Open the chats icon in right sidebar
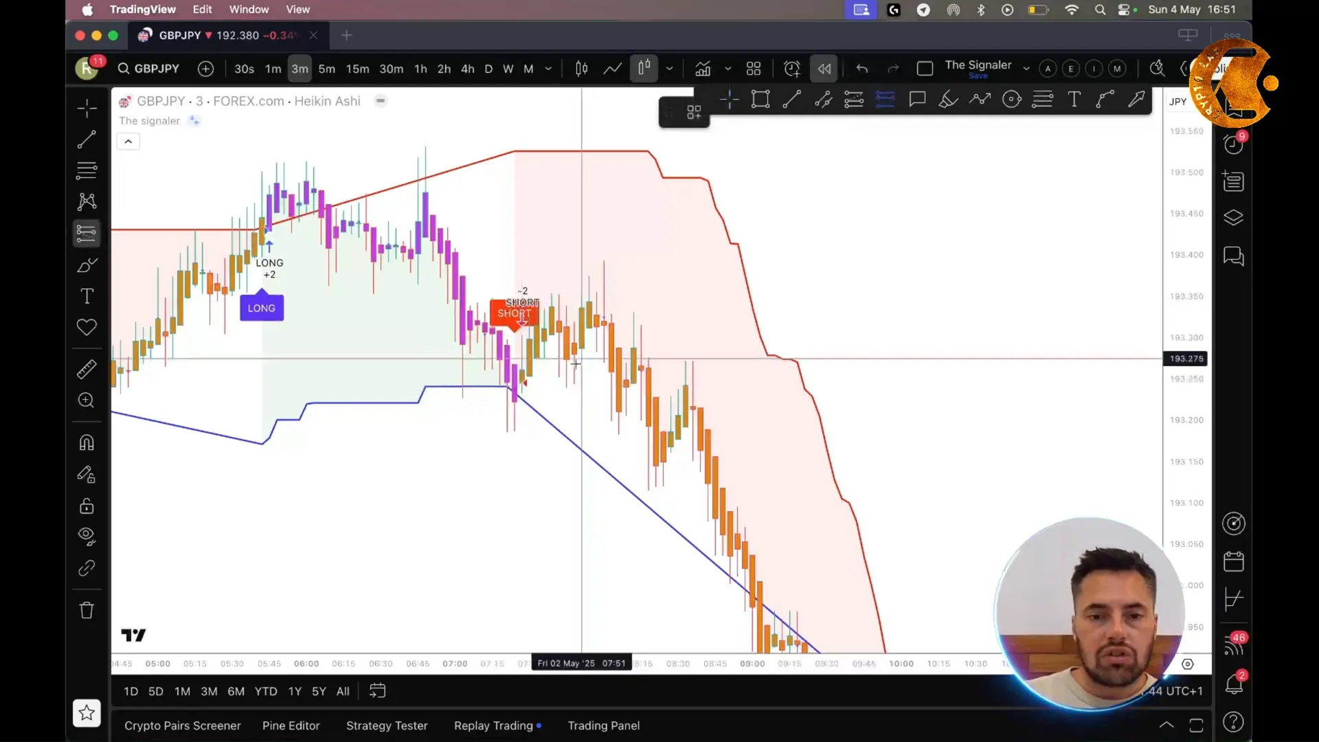 click(x=1234, y=256)
